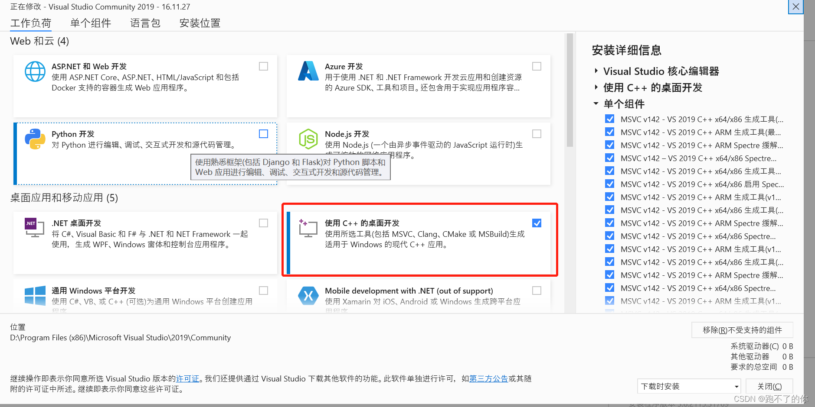Click the Python development logo icon
The image size is (815, 407).
[35, 139]
